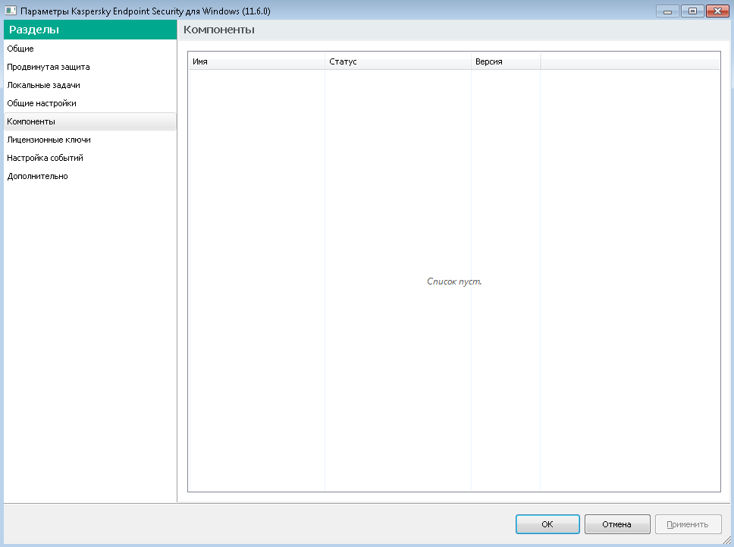Sort list by the Статус column header
The image size is (734, 547).
click(397, 61)
